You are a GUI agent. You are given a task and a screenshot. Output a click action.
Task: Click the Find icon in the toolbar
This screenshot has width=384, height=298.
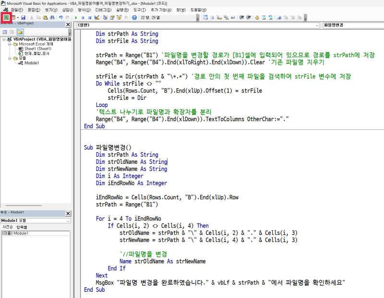pyautogui.click(x=52, y=18)
